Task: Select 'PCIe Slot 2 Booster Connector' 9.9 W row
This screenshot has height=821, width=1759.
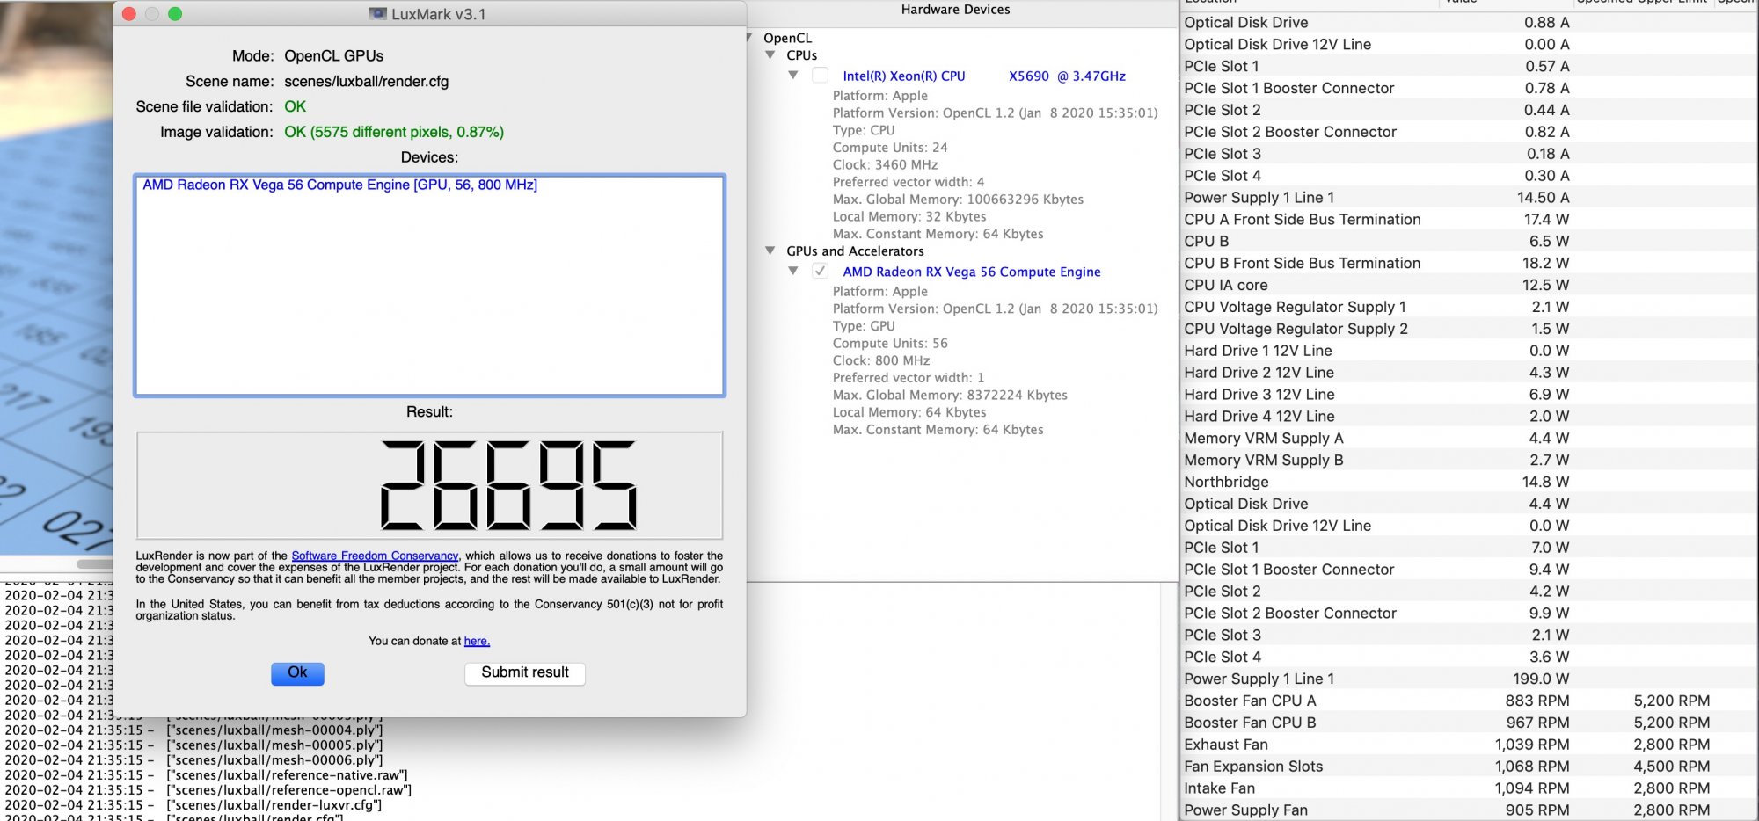Action: click(1467, 614)
